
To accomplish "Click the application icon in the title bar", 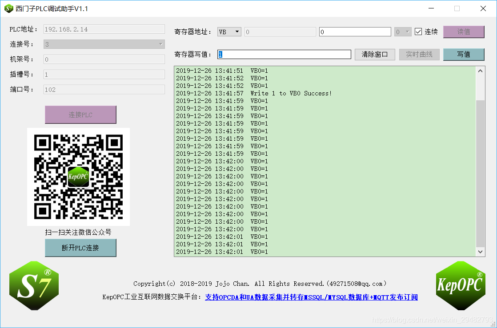I will click(8, 8).
